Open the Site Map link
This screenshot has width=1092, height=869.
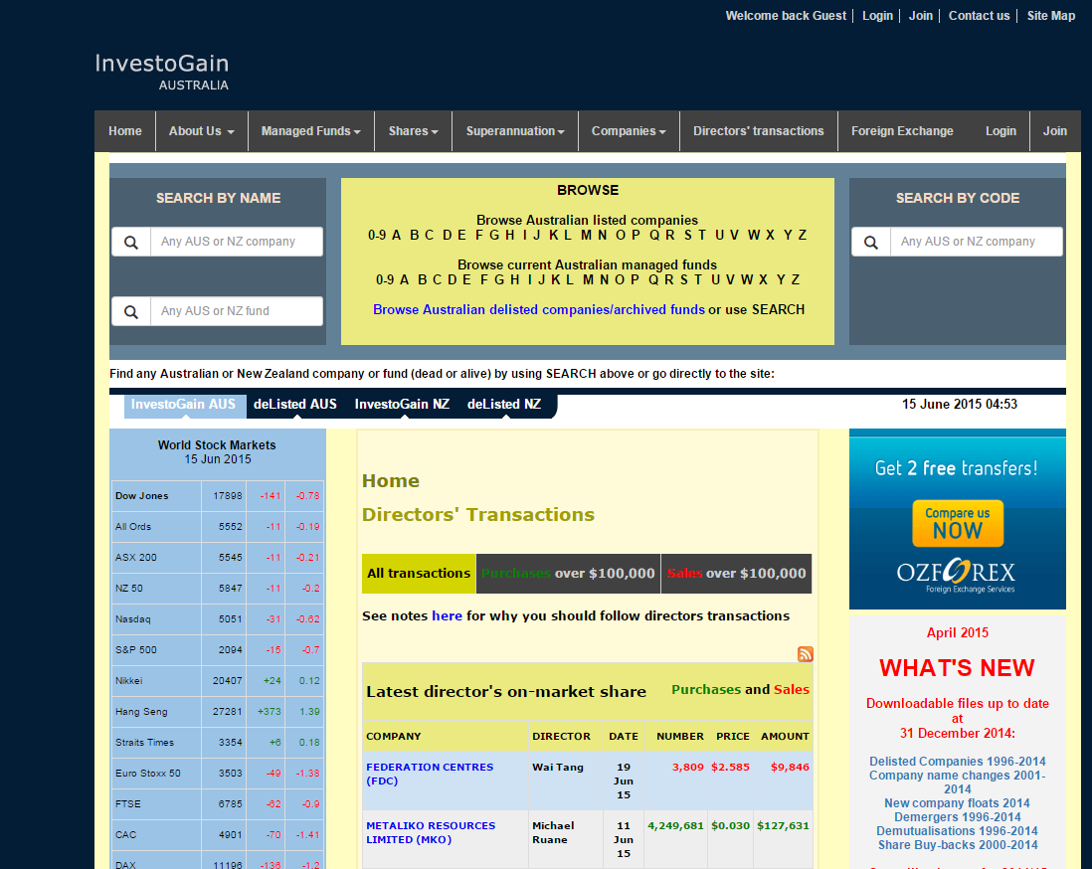pos(1051,15)
